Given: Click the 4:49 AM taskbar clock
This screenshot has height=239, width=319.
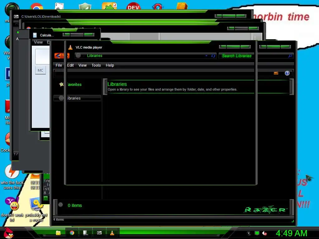Looking at the screenshot, I should coord(292,233).
